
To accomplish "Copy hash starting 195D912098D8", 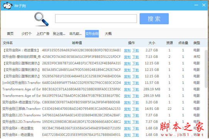I will 127,122.
